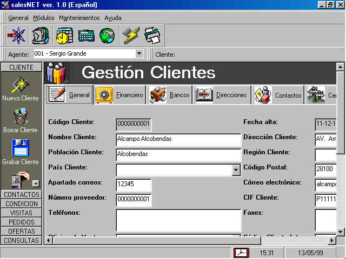Click the vertical scrollbar up arrow
This screenshot has width=346, height=259.
tap(340, 66)
